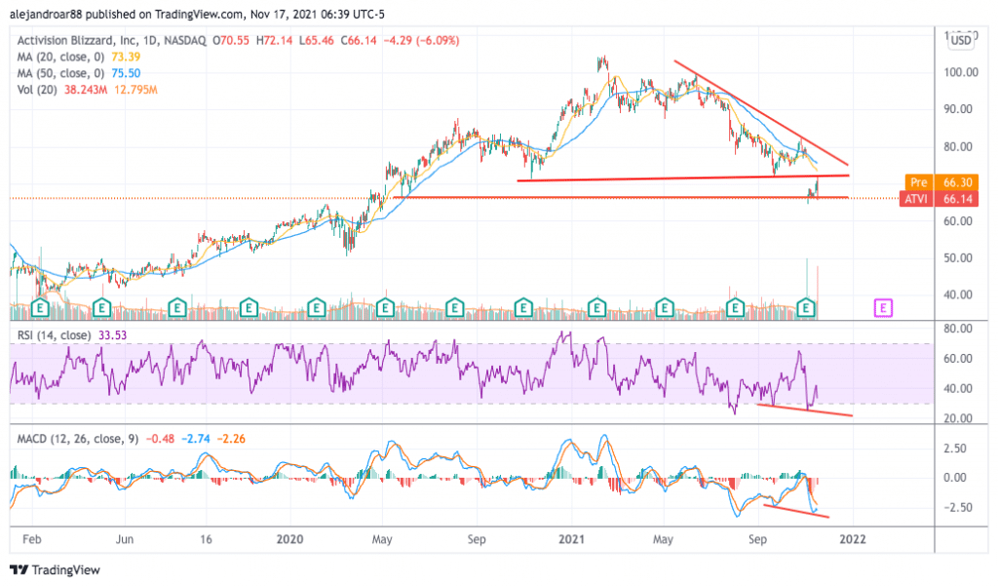Click the volume average value 12.795M
Image resolution: width=998 pixels, height=587 pixels.
135,90
